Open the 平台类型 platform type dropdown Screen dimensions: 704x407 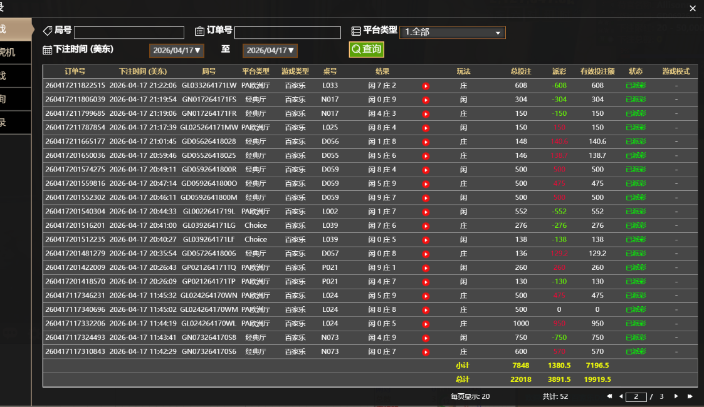452,33
